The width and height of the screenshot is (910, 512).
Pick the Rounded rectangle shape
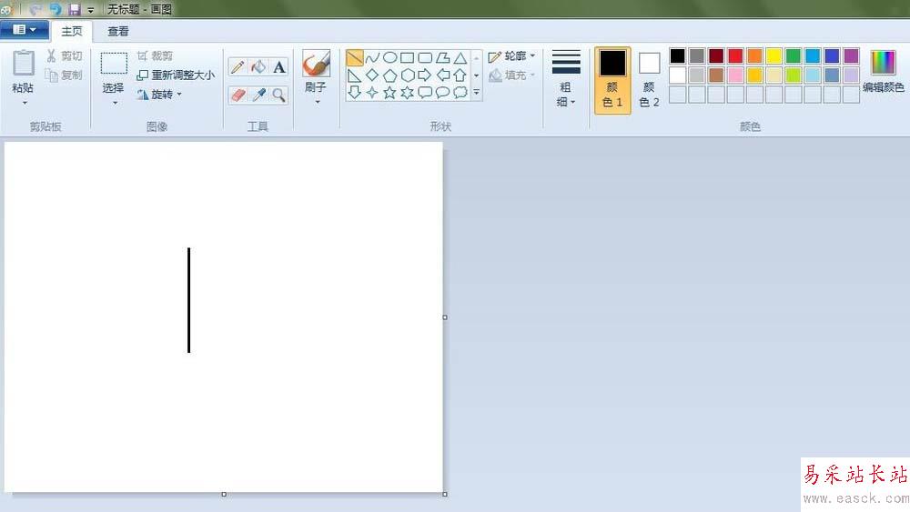click(425, 57)
